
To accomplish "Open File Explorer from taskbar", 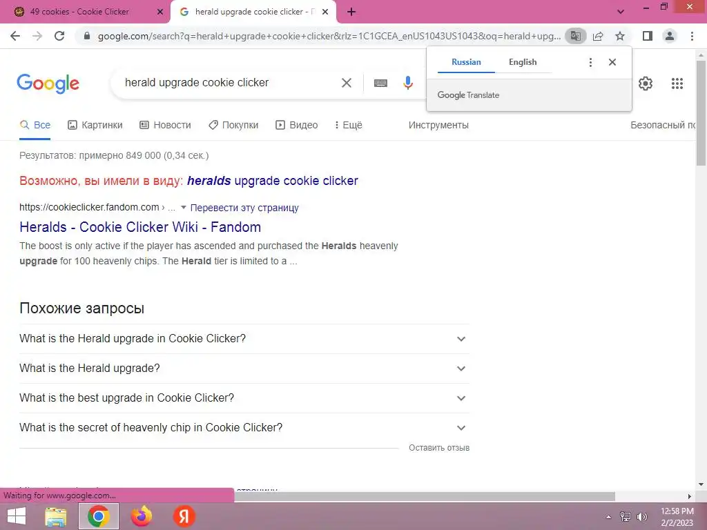I will point(56,516).
